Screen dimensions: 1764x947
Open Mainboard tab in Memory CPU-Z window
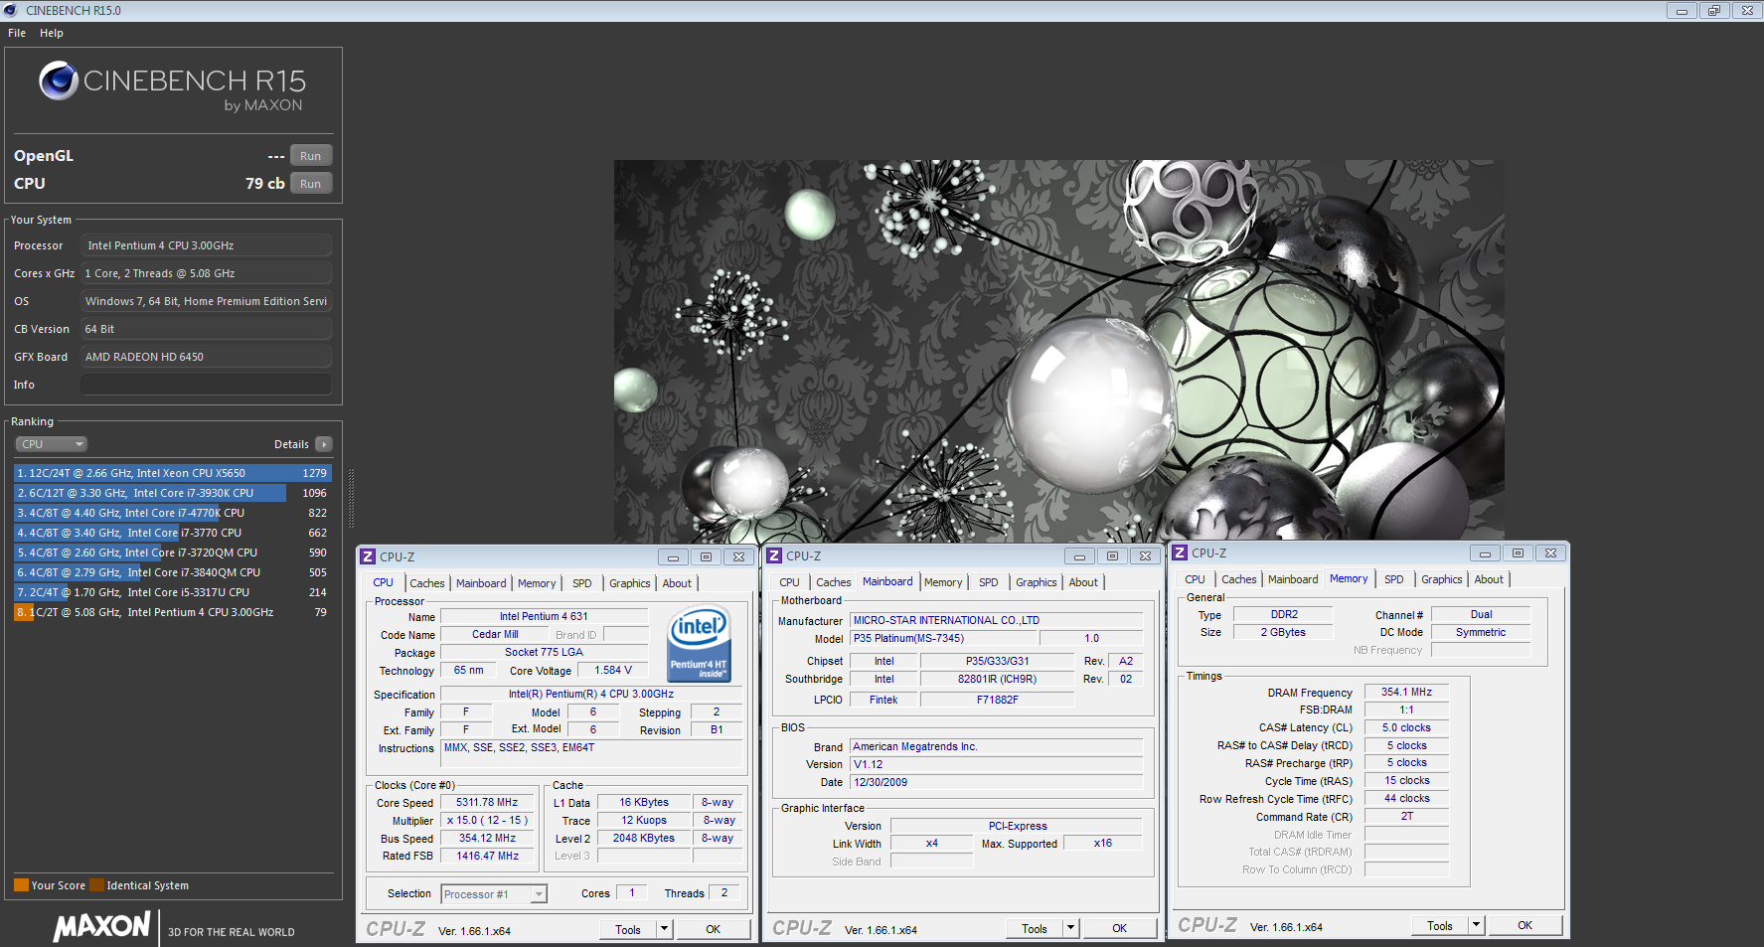pyautogui.click(x=1293, y=579)
